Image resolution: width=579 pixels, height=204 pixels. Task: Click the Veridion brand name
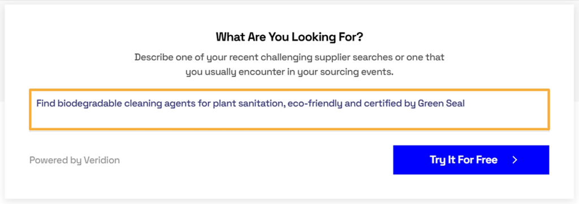[102, 161]
